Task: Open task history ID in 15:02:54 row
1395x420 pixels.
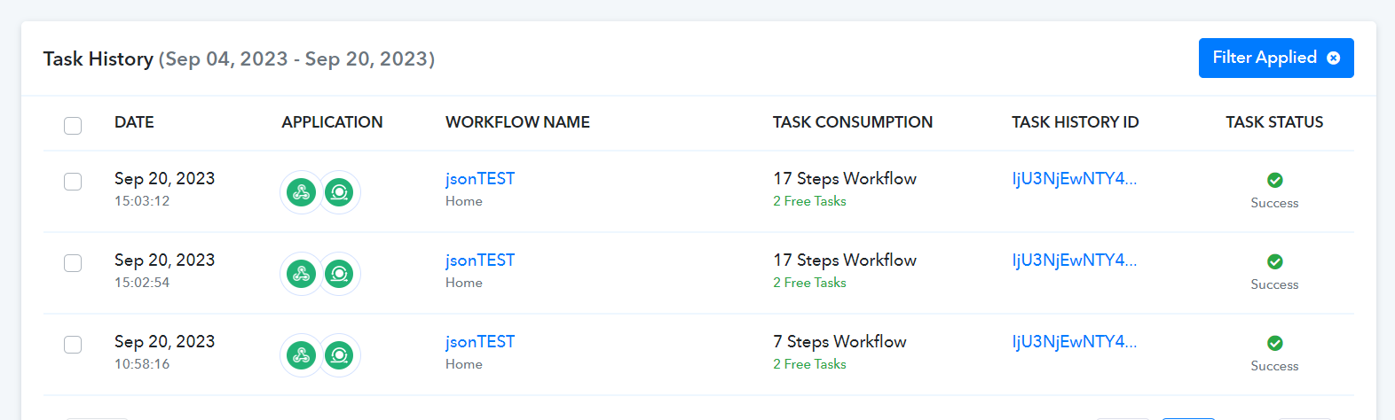Action: tap(1075, 260)
